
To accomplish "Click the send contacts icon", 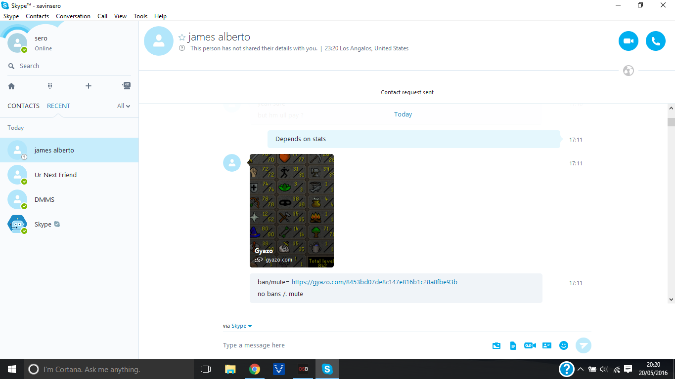I will (547, 345).
